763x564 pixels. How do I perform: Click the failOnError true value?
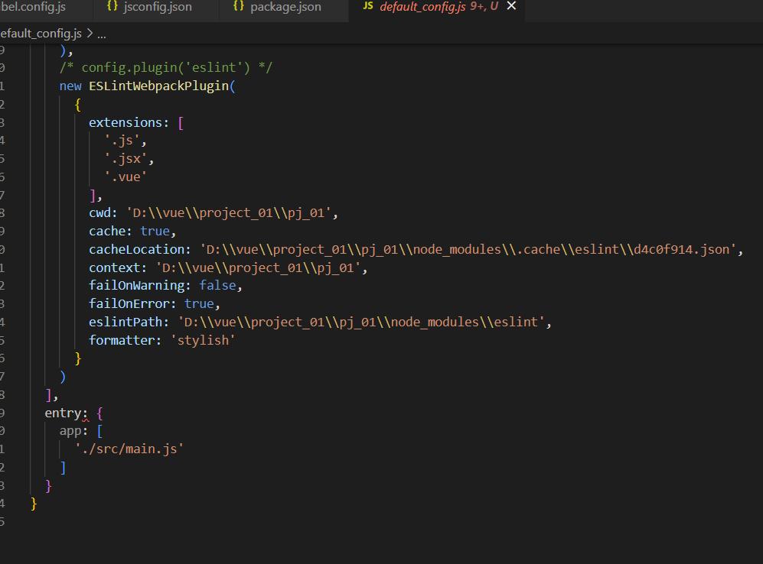click(198, 303)
